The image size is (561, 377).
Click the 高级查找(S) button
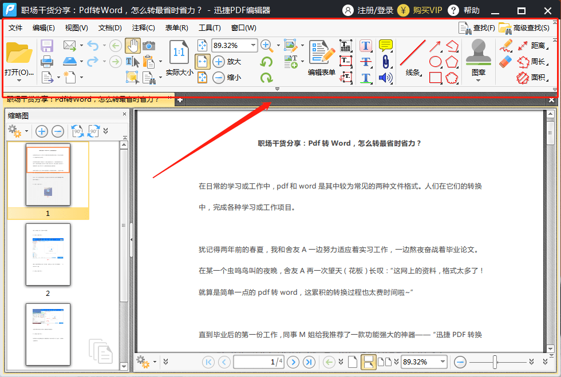(x=524, y=28)
